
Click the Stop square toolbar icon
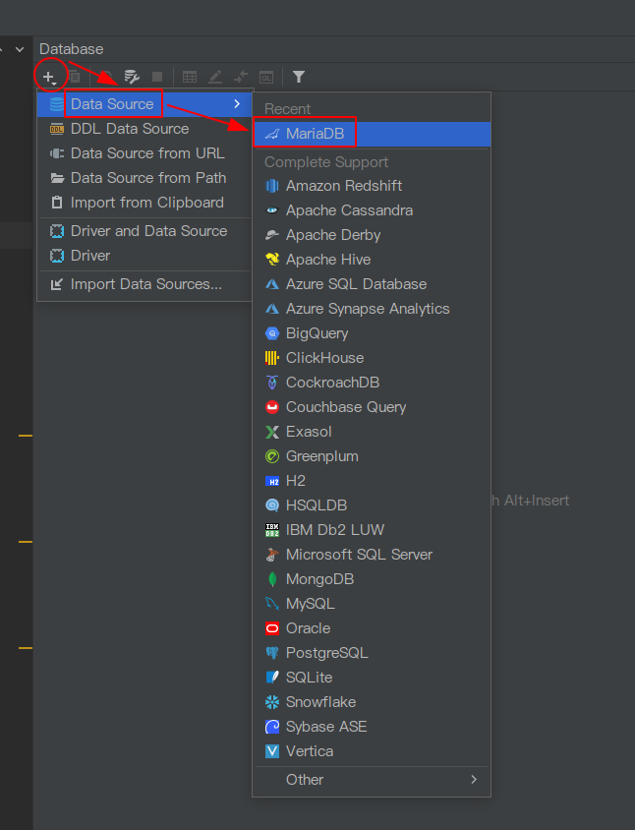tap(157, 78)
